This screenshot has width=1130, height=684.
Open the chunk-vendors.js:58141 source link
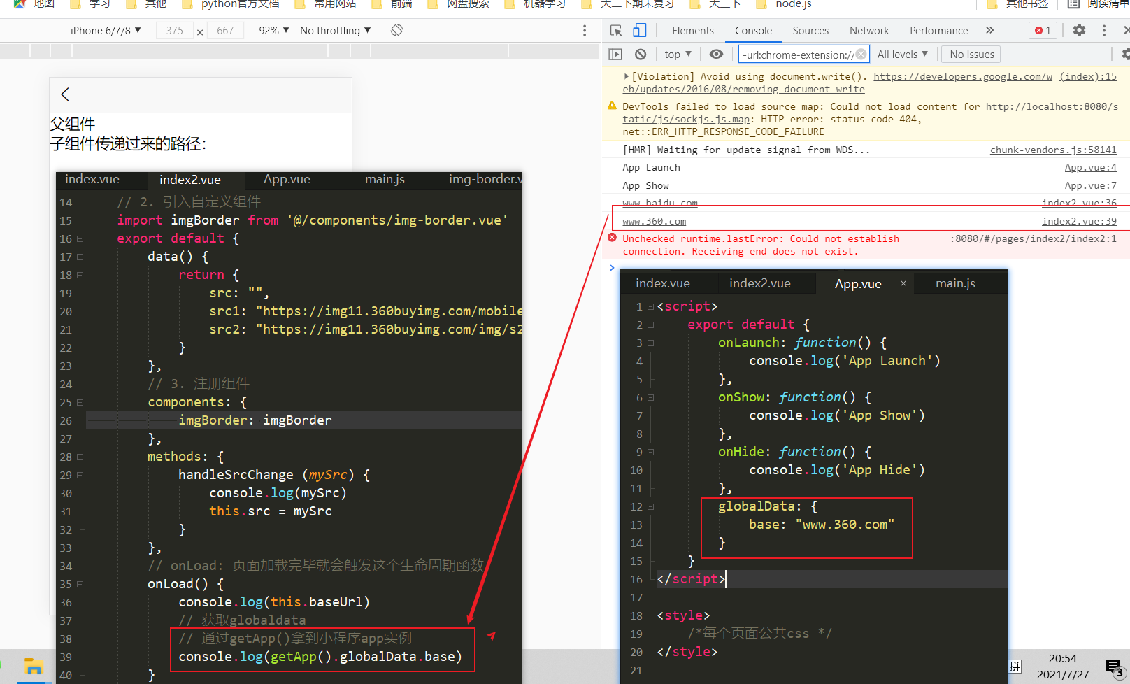1053,150
